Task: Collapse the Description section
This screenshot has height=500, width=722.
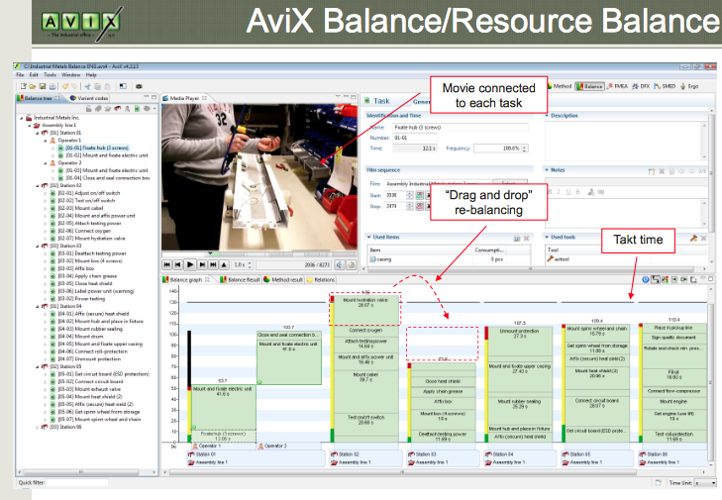Action: (547, 116)
